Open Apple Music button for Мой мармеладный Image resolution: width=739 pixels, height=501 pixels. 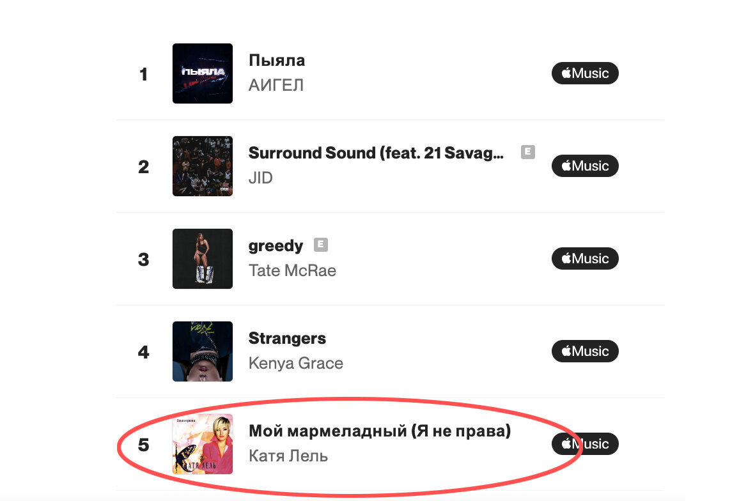[585, 443]
